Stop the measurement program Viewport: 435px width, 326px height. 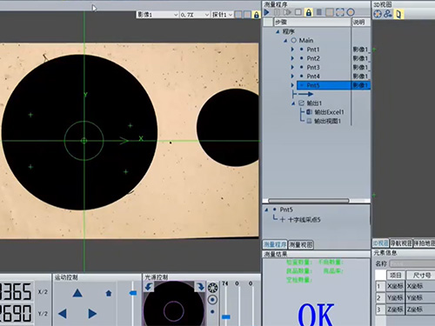[x=298, y=12]
